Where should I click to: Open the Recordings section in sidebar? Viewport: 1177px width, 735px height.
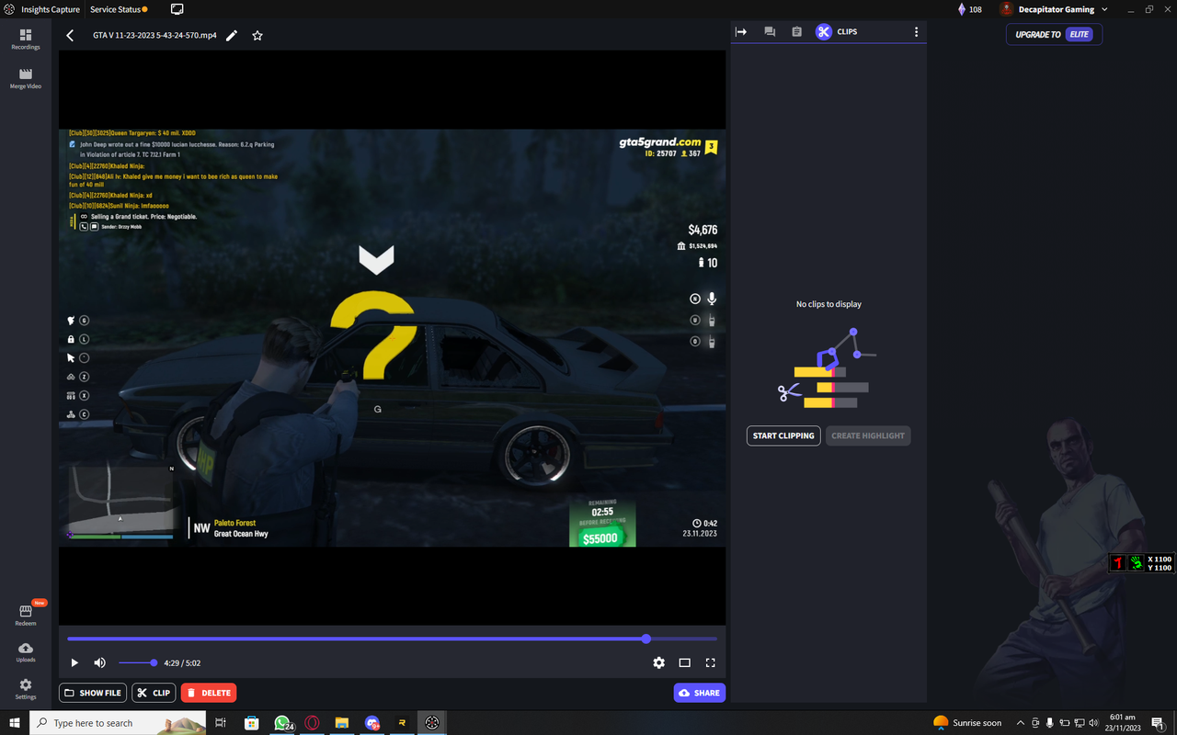pyautogui.click(x=26, y=39)
